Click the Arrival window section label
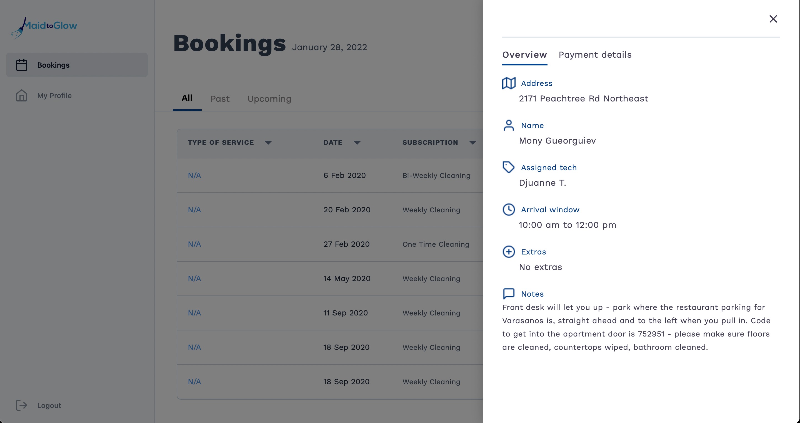 pyautogui.click(x=550, y=210)
